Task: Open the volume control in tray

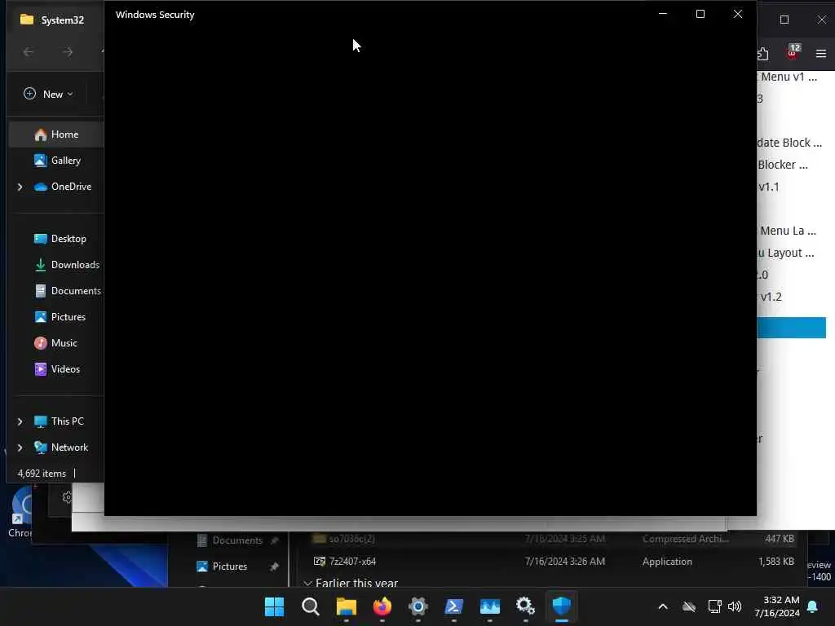Action: [735, 606]
